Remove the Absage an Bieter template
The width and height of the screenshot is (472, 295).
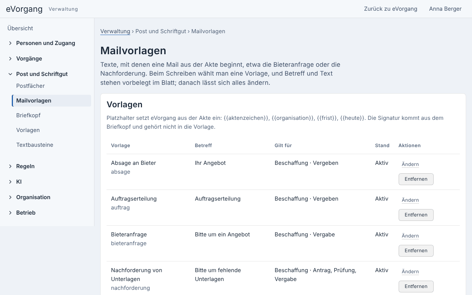coord(416,179)
